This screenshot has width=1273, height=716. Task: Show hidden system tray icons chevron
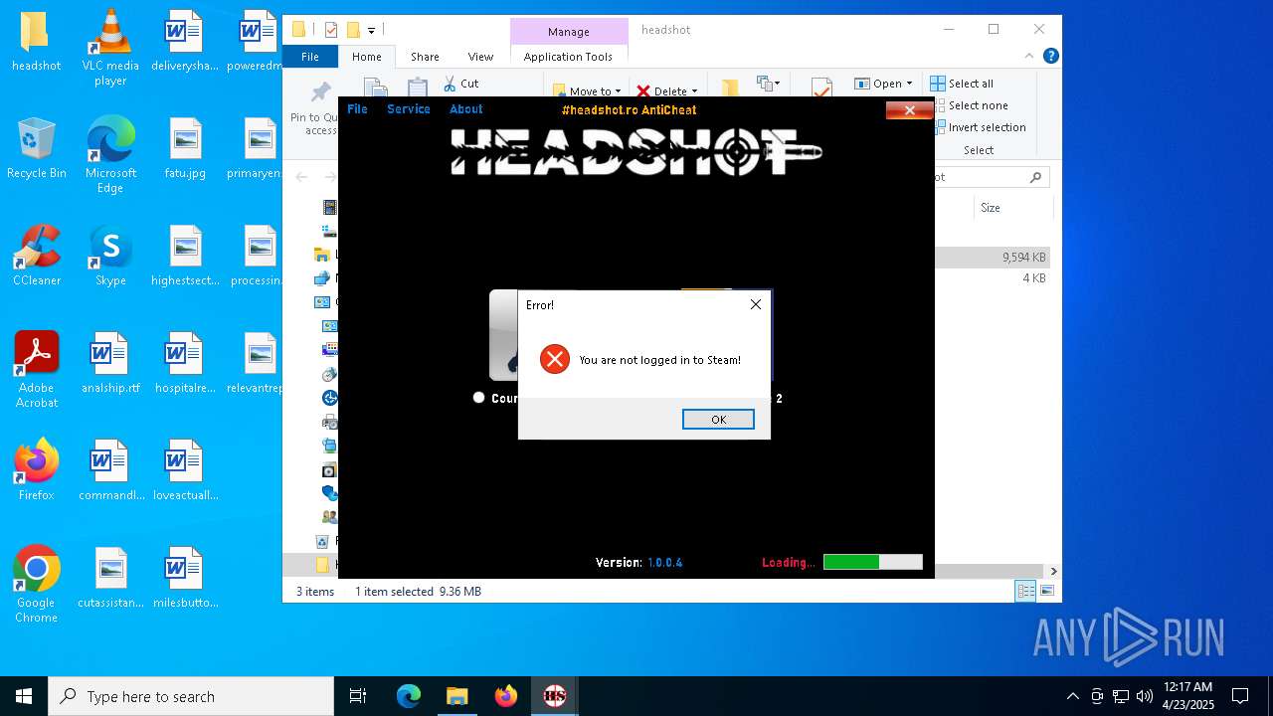click(1072, 696)
